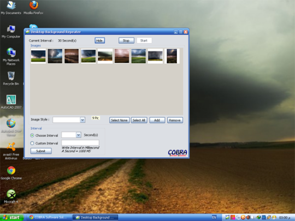Switch to Desktop Background taskbar item
Image resolution: width=295 pixels, height=221 pixels.
point(96,217)
